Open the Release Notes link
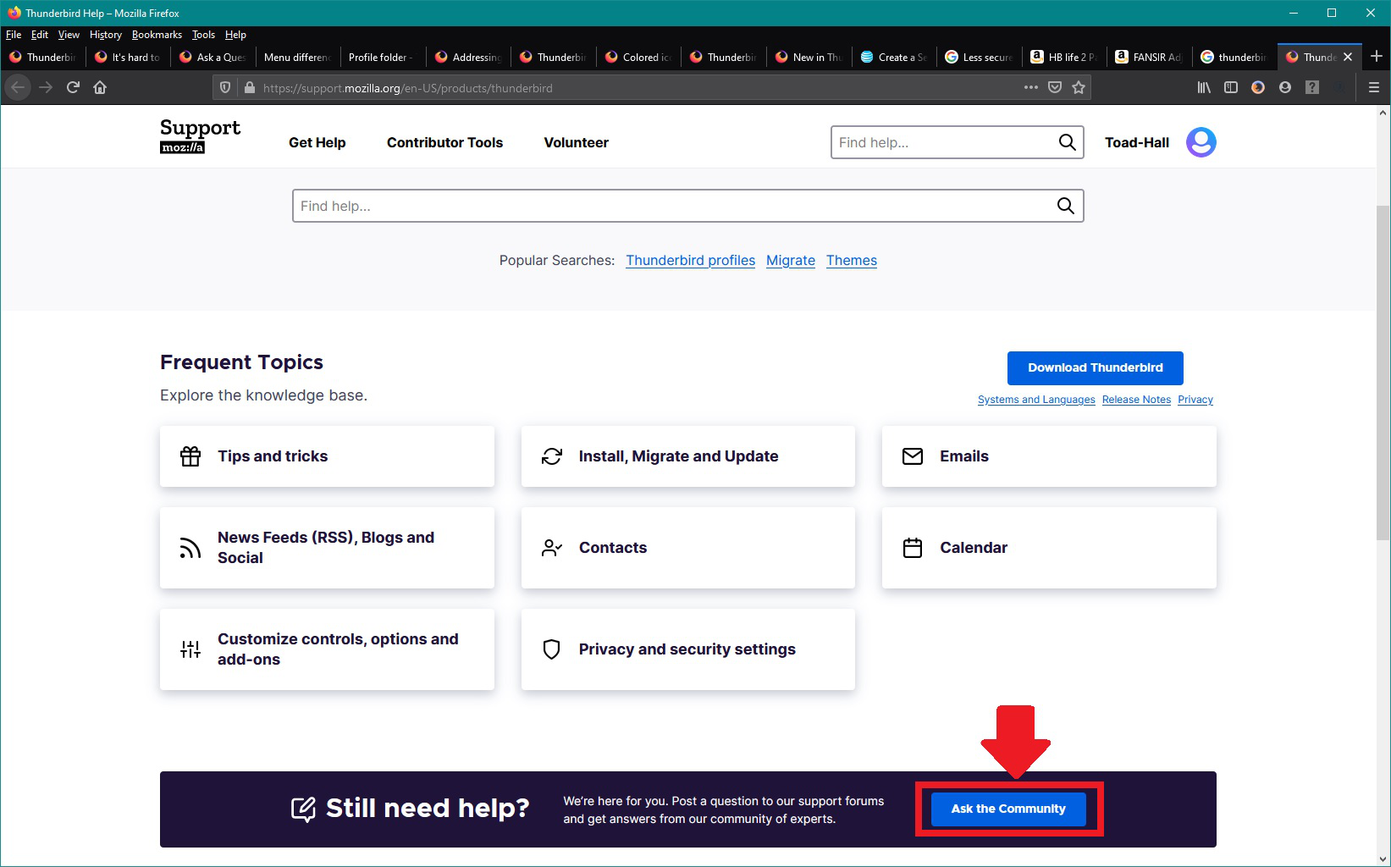Image resolution: width=1391 pixels, height=867 pixels. pyautogui.click(x=1136, y=400)
